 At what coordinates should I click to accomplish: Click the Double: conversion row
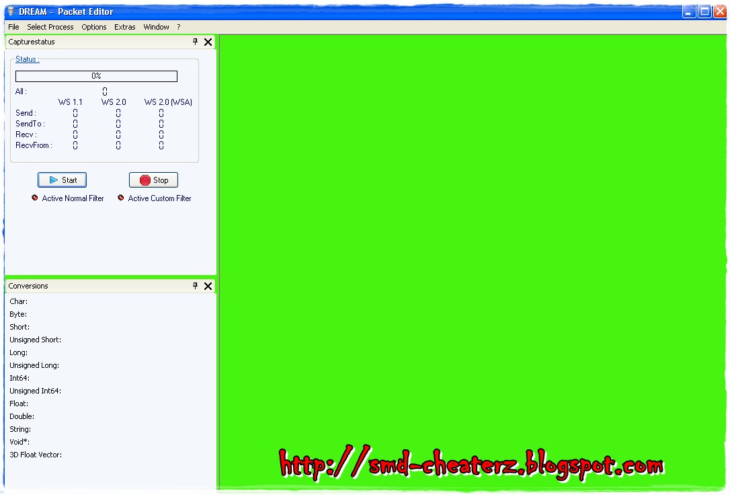[22, 416]
